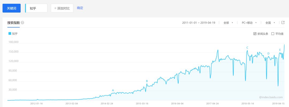Open news marker D on chart
The height and width of the screenshot is (107, 289).
(268, 54)
